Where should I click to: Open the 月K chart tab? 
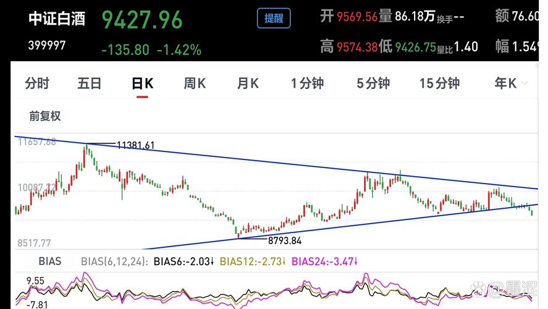tap(248, 84)
